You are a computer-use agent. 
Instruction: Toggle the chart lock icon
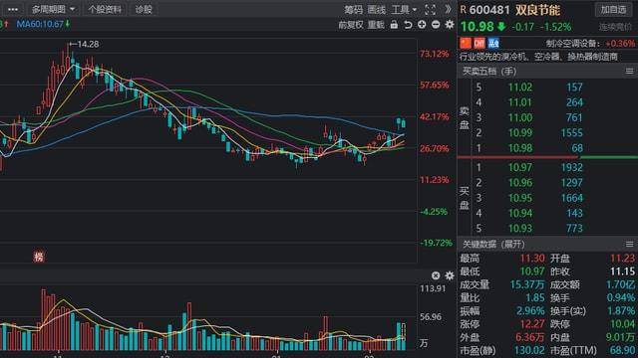[x=394, y=25]
